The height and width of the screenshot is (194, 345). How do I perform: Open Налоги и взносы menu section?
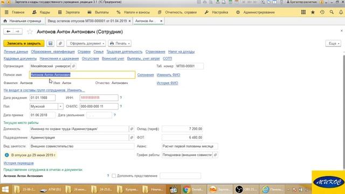click(133, 12)
